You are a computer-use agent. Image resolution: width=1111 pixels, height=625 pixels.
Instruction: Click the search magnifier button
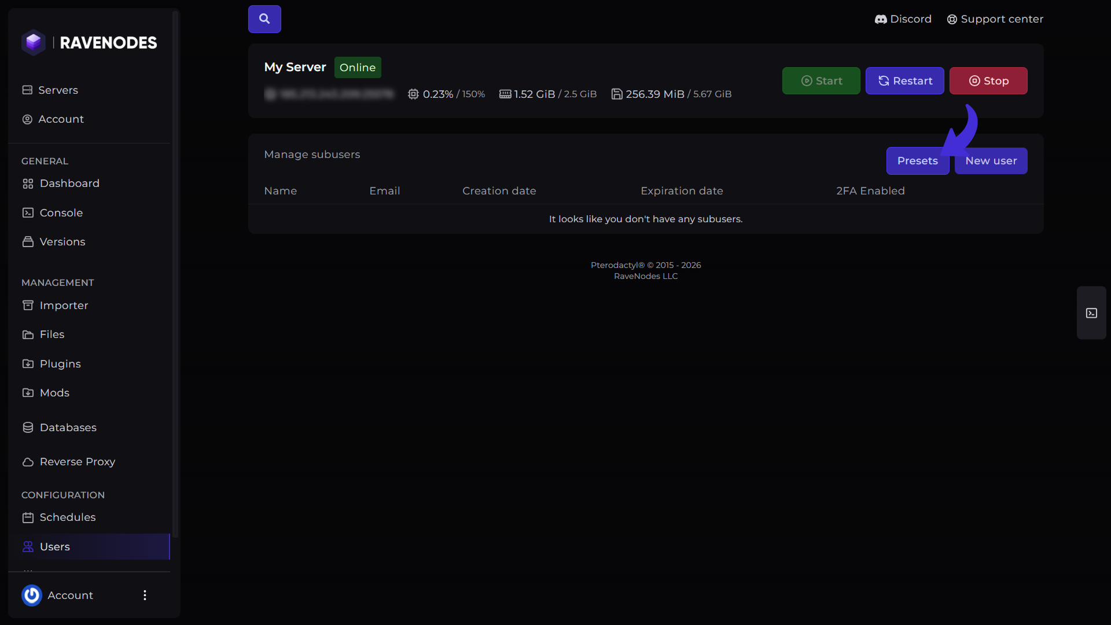264,19
